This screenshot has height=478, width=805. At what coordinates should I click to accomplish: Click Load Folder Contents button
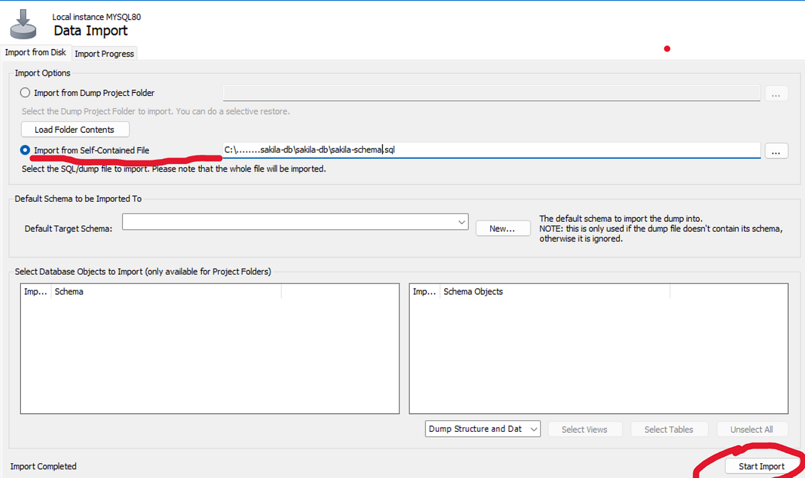[74, 129]
